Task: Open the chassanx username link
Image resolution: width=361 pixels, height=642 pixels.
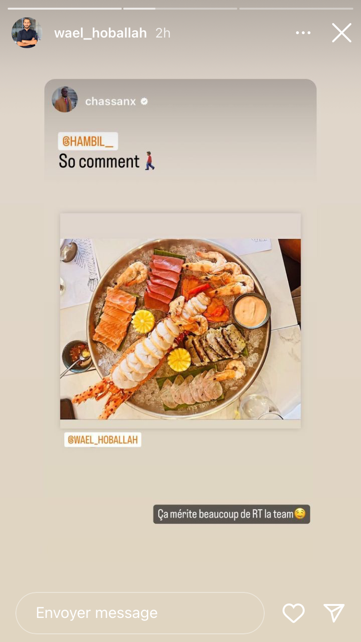Action: [110, 101]
